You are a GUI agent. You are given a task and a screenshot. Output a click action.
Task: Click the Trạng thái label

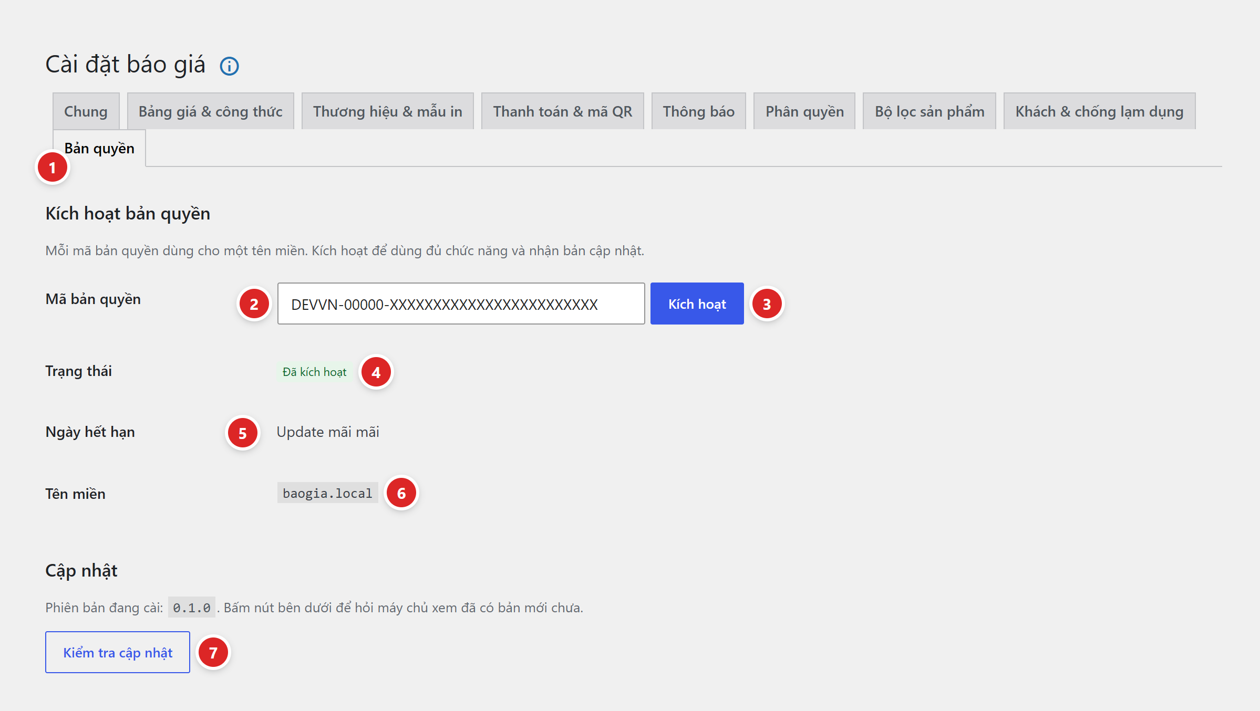[78, 371]
